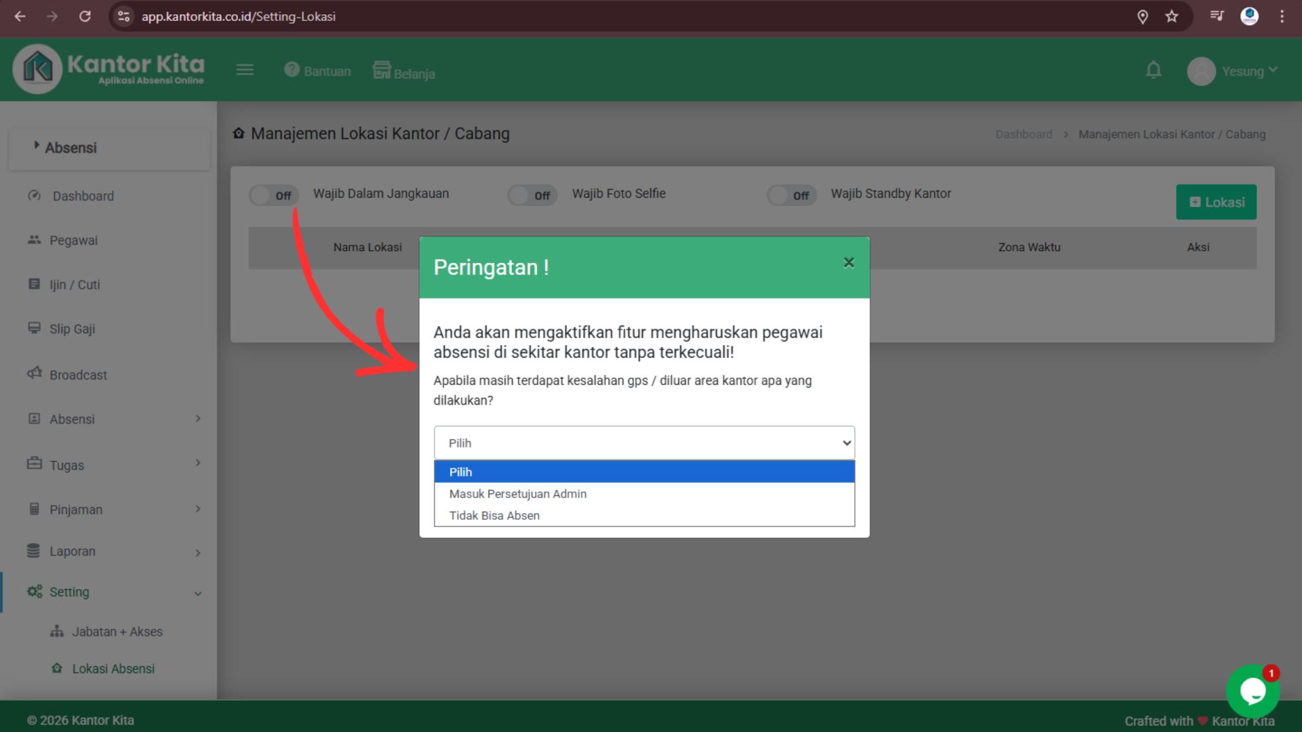Click the Kantor Kita logo

point(108,70)
